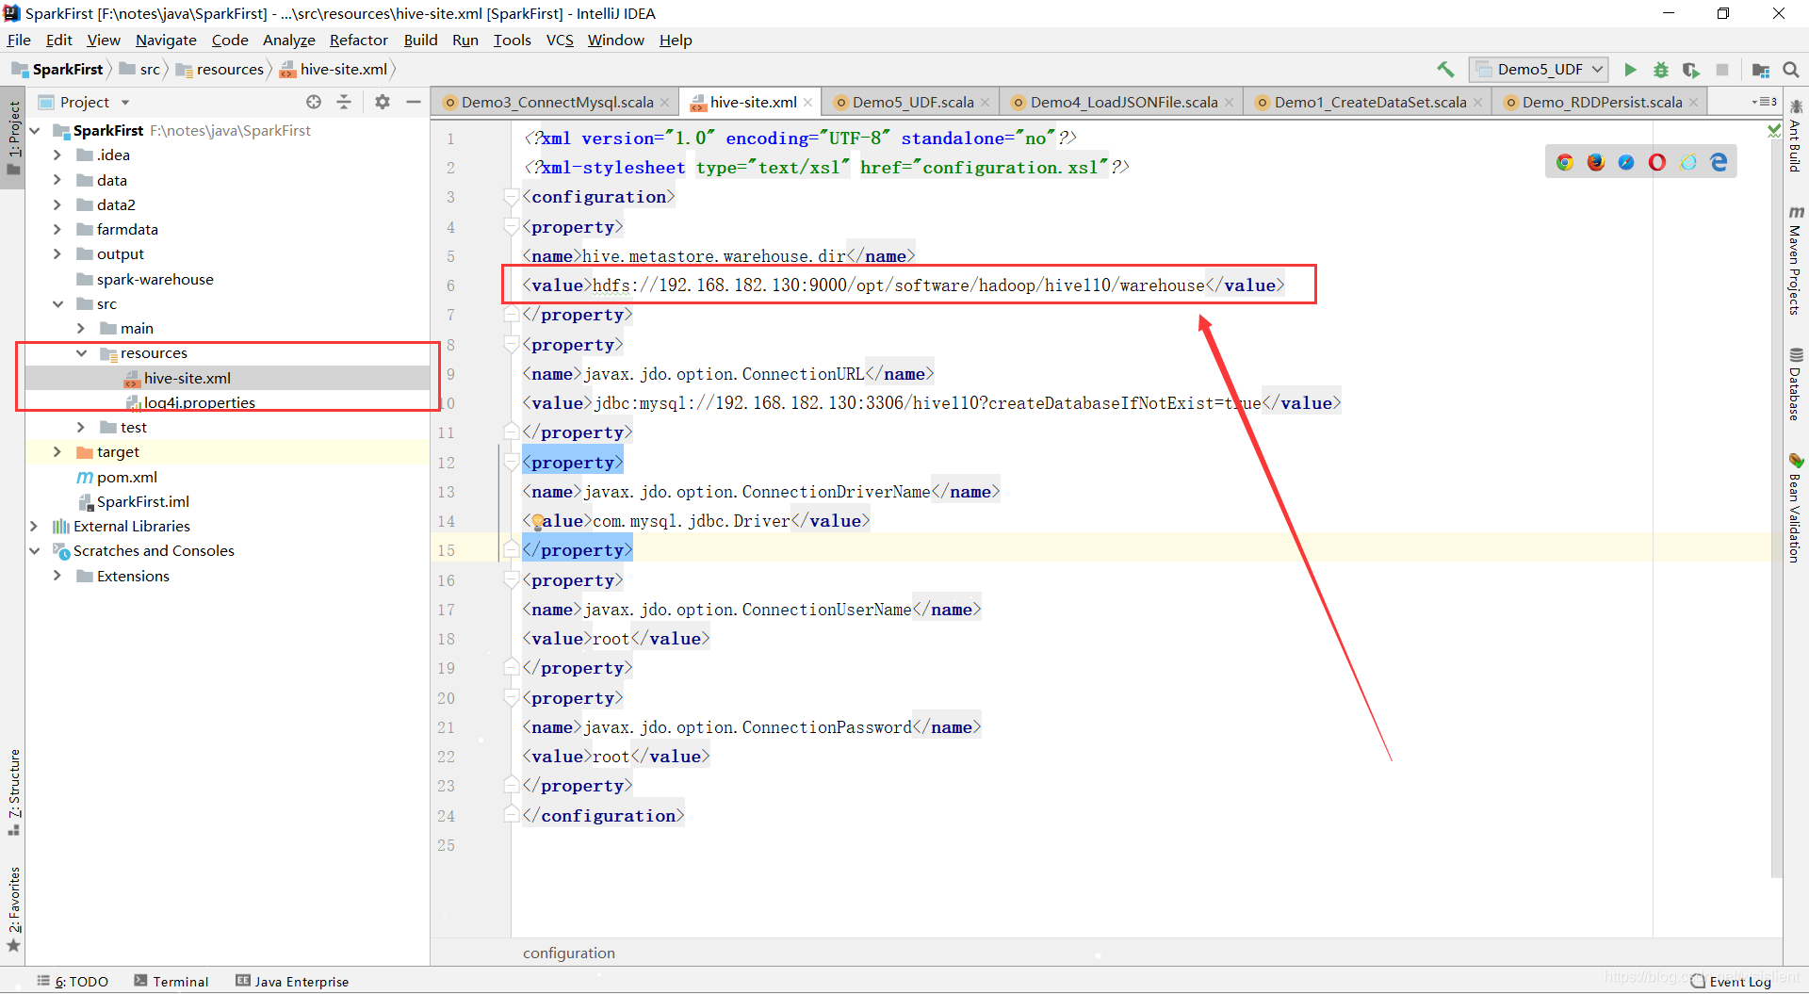Collapse the src folder
The width and height of the screenshot is (1809, 994).
57,303
